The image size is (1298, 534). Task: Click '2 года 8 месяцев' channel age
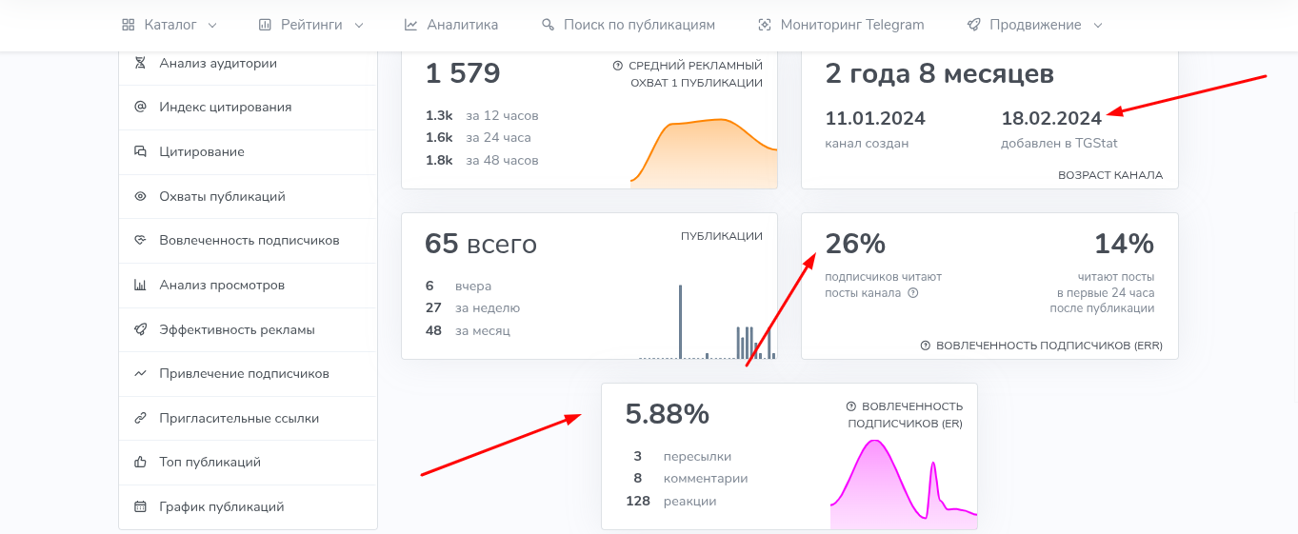(939, 74)
